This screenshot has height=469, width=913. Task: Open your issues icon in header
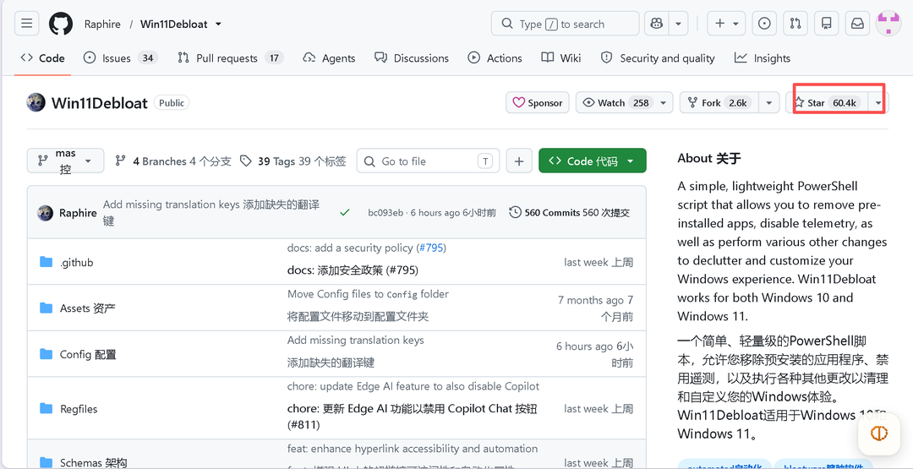[764, 24]
